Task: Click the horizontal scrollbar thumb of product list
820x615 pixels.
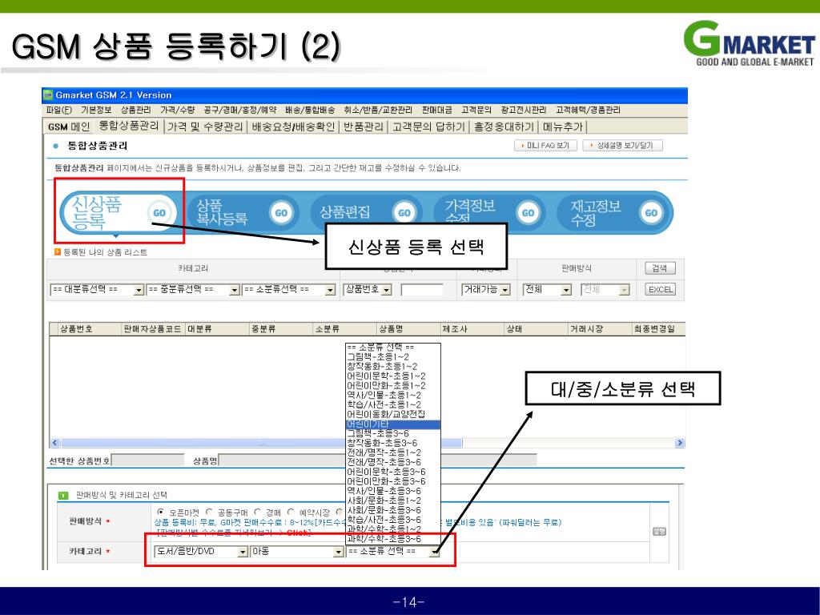Action: pyautogui.click(x=262, y=443)
